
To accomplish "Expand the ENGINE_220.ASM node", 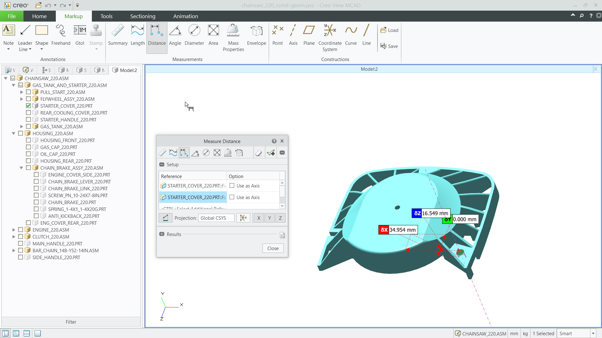I will pos(13,230).
